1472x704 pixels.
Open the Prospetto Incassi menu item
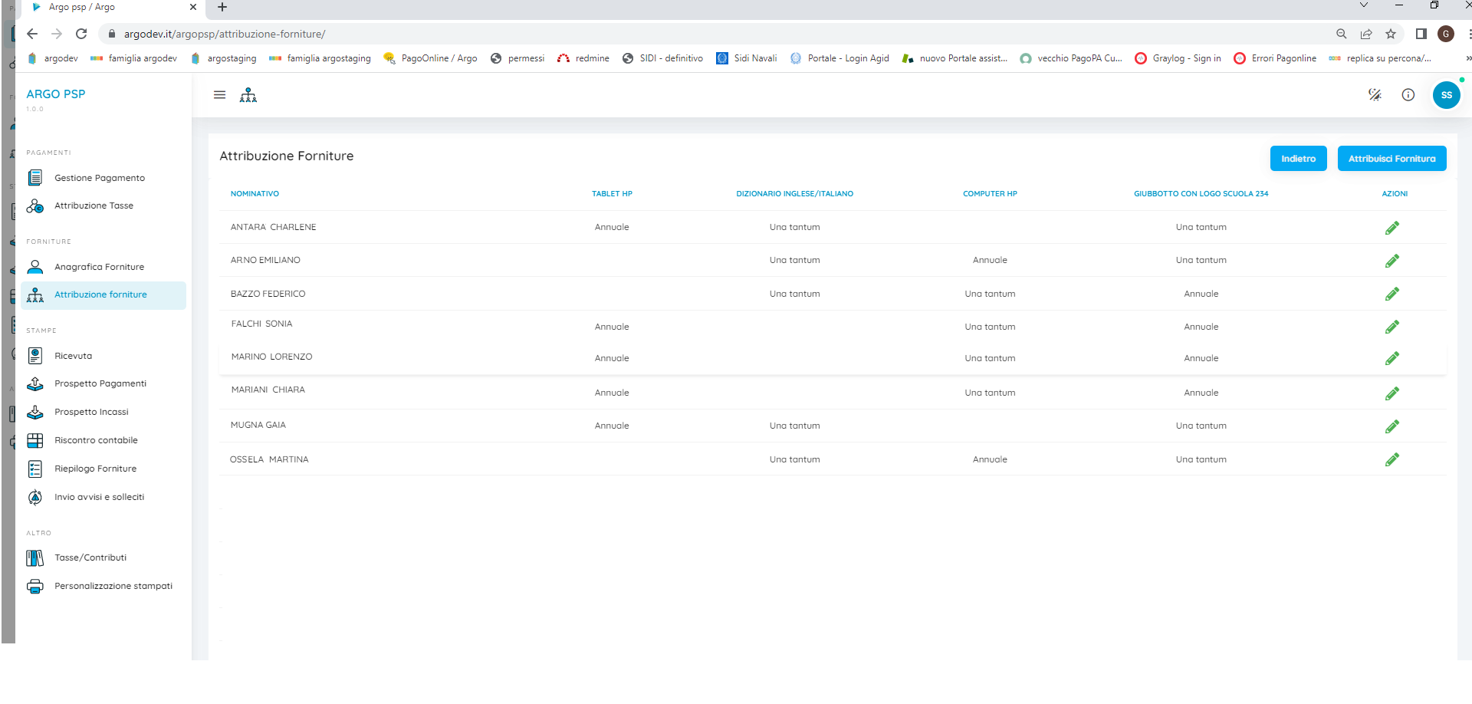point(103,412)
